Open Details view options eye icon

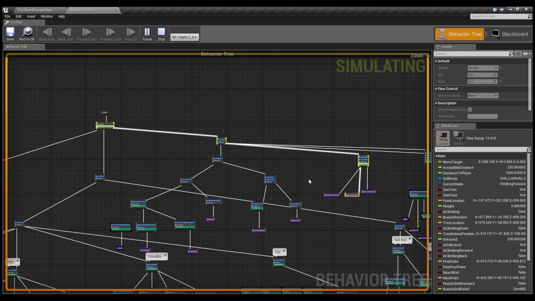pos(526,54)
